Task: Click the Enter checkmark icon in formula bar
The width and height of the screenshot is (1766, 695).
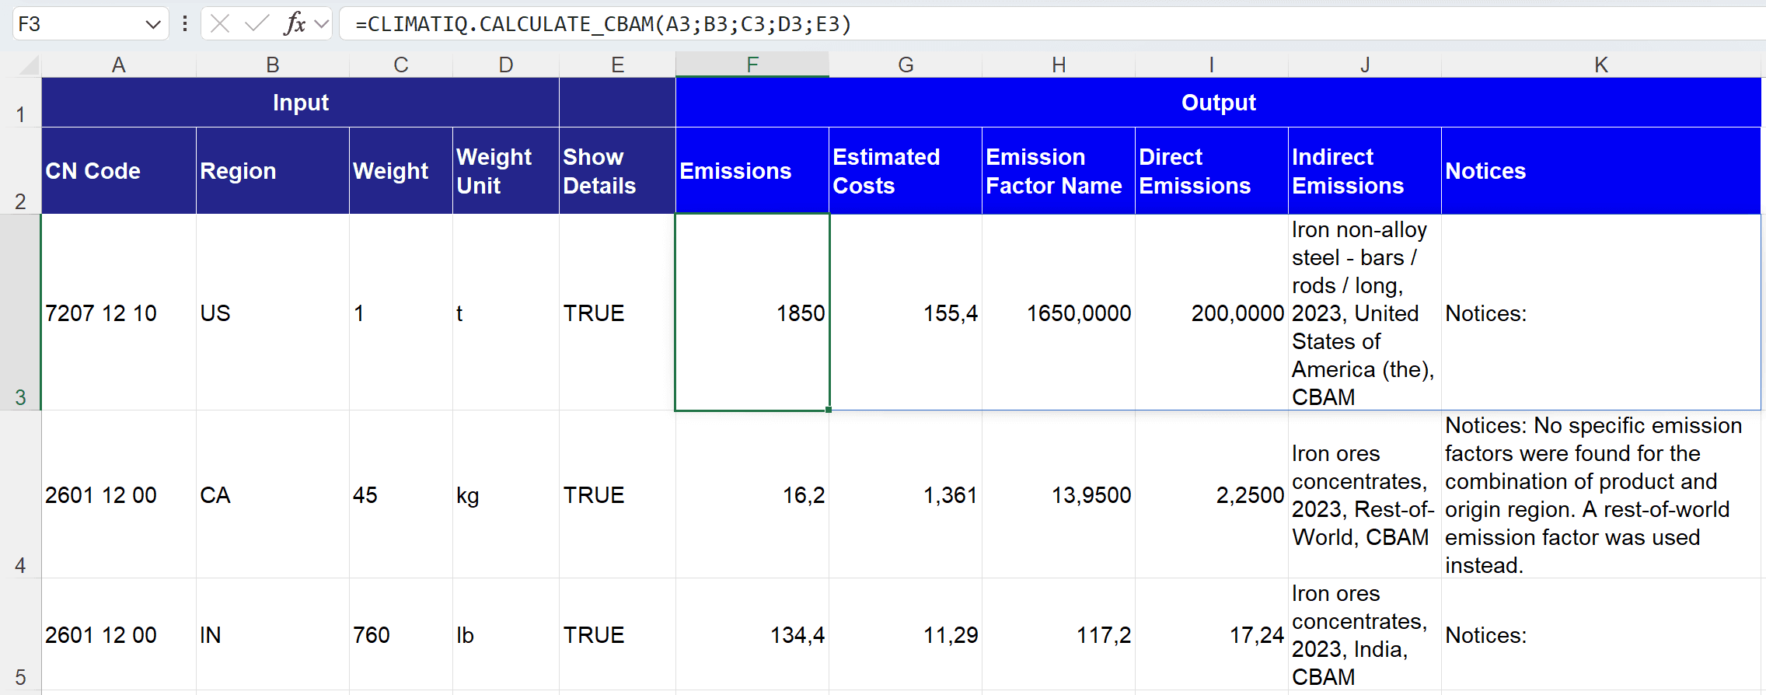Action: click(256, 24)
